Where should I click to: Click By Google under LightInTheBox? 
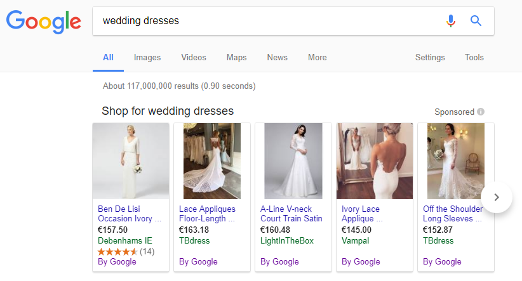tap(279, 262)
